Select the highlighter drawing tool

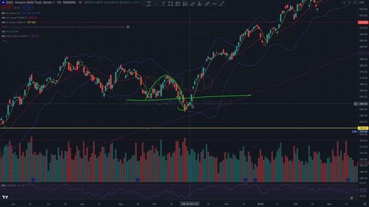207,4
